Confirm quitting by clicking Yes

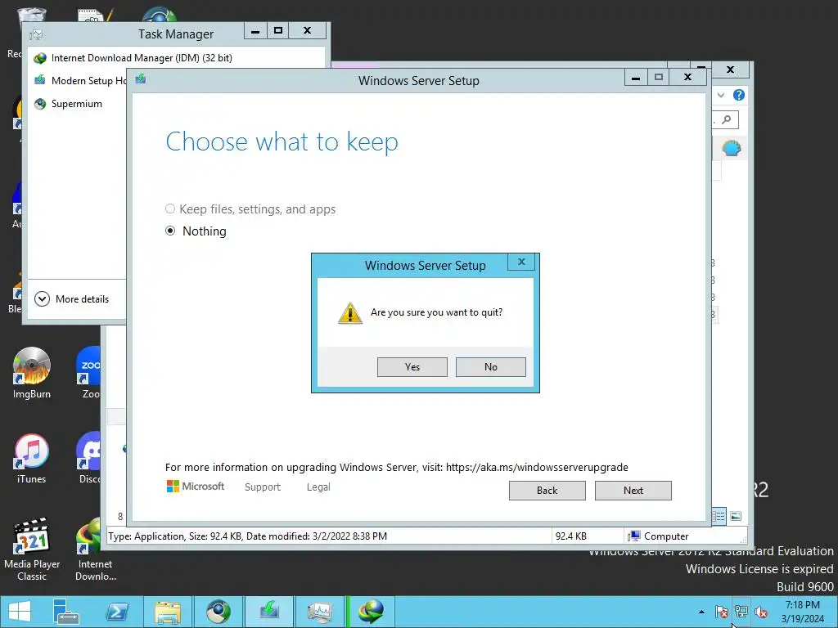coord(412,367)
